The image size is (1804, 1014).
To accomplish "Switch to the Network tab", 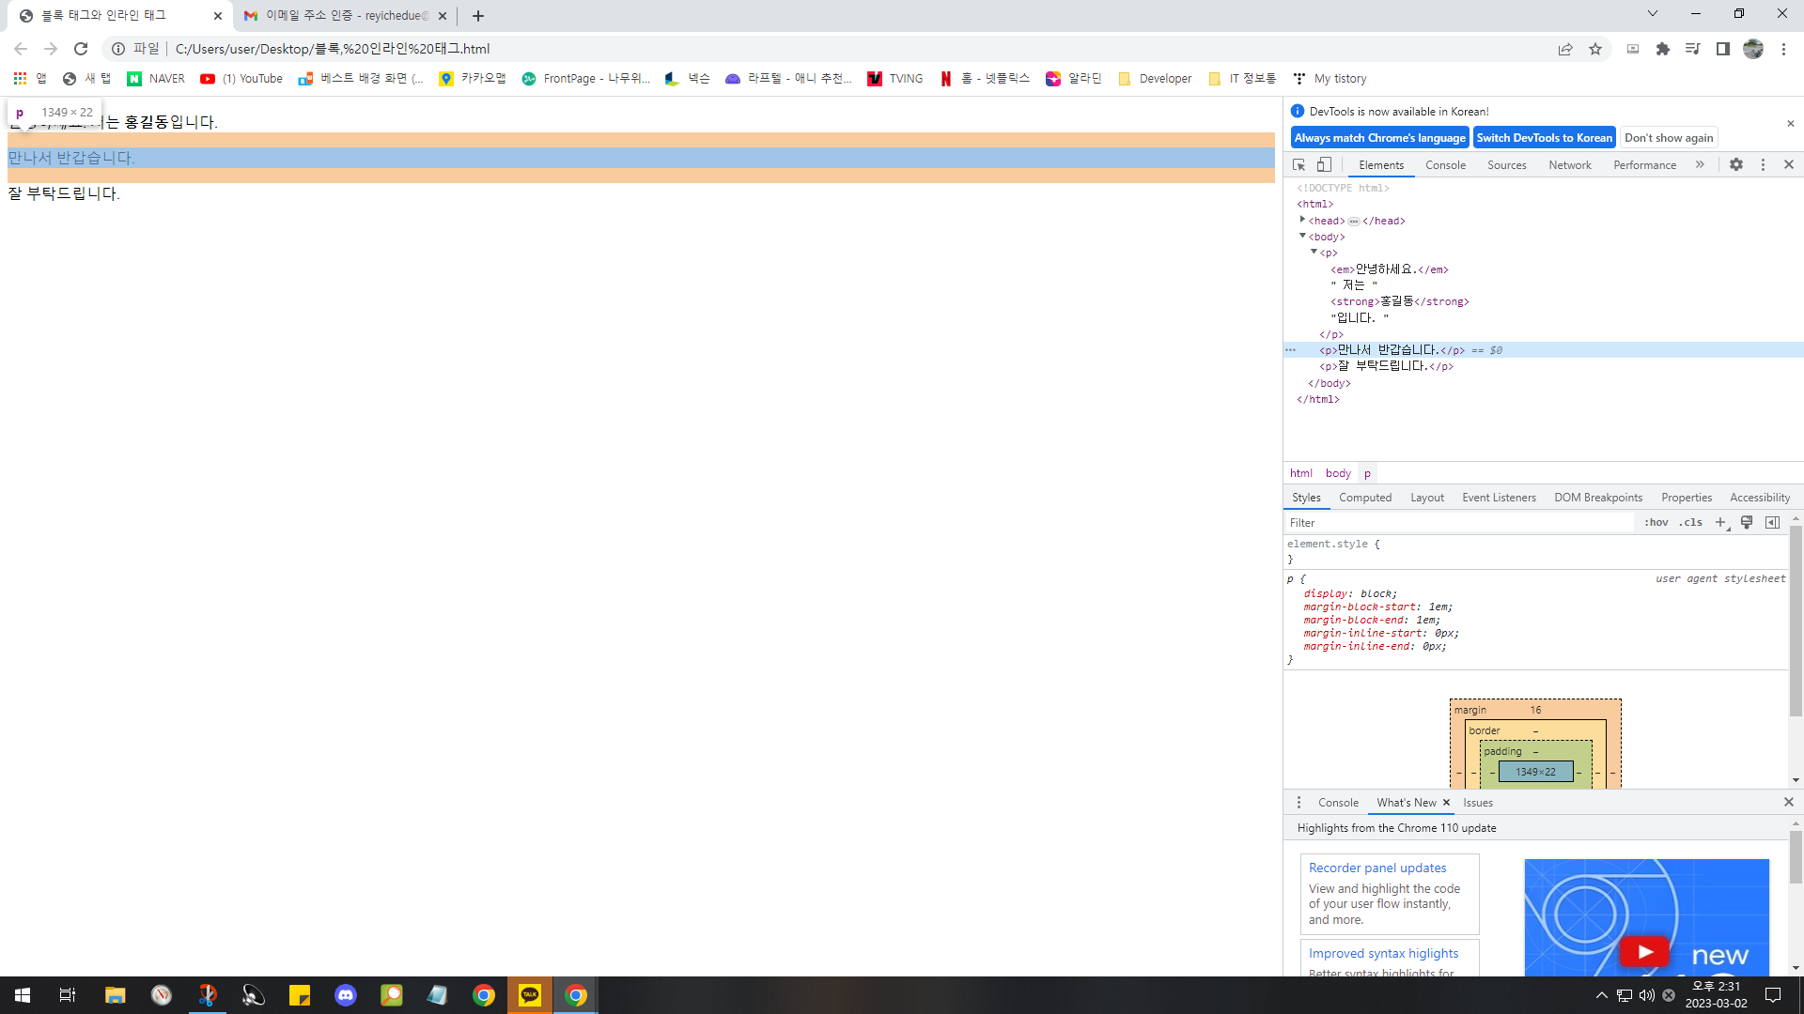I will [1569, 165].
